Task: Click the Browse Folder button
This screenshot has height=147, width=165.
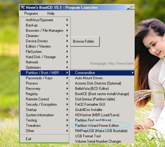Action: (85, 41)
